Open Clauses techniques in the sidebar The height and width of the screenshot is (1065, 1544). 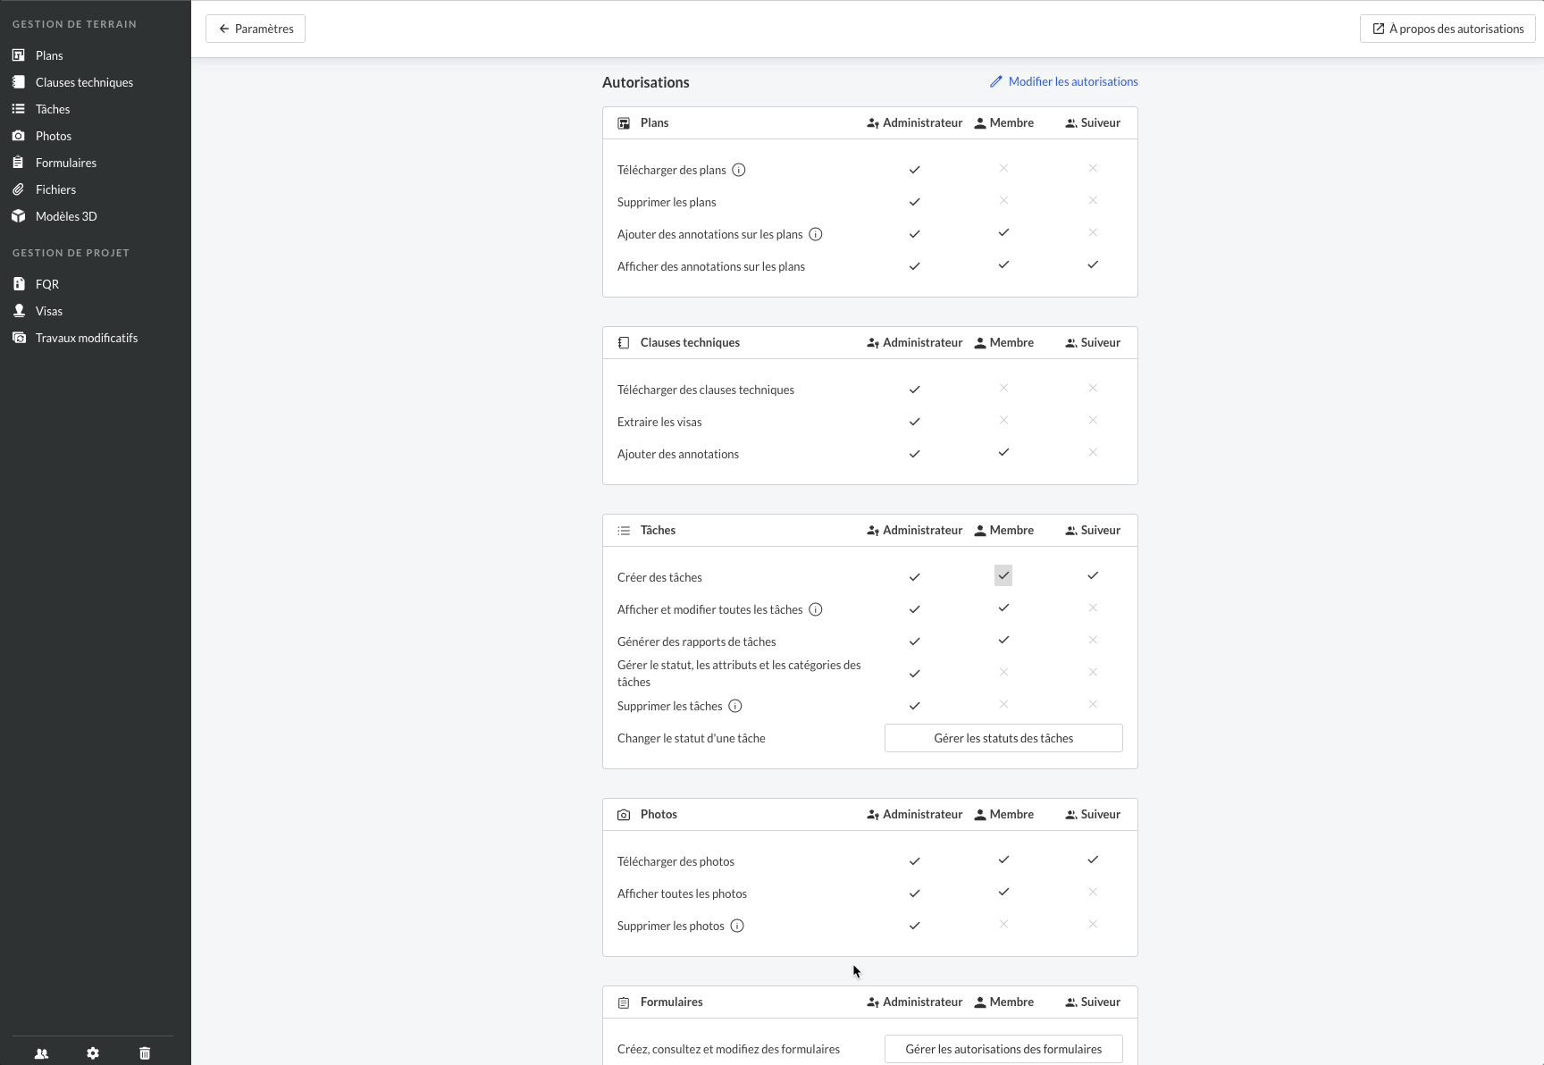pos(84,82)
